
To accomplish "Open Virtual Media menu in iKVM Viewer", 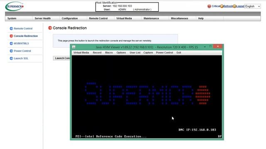I will click(81, 53).
